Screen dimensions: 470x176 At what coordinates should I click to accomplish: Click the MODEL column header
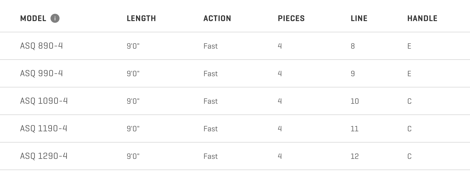point(33,19)
